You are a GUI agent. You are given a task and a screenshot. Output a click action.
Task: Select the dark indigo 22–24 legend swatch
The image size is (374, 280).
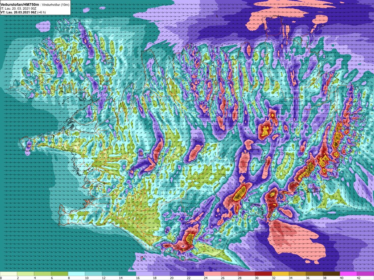click(x=195, y=274)
